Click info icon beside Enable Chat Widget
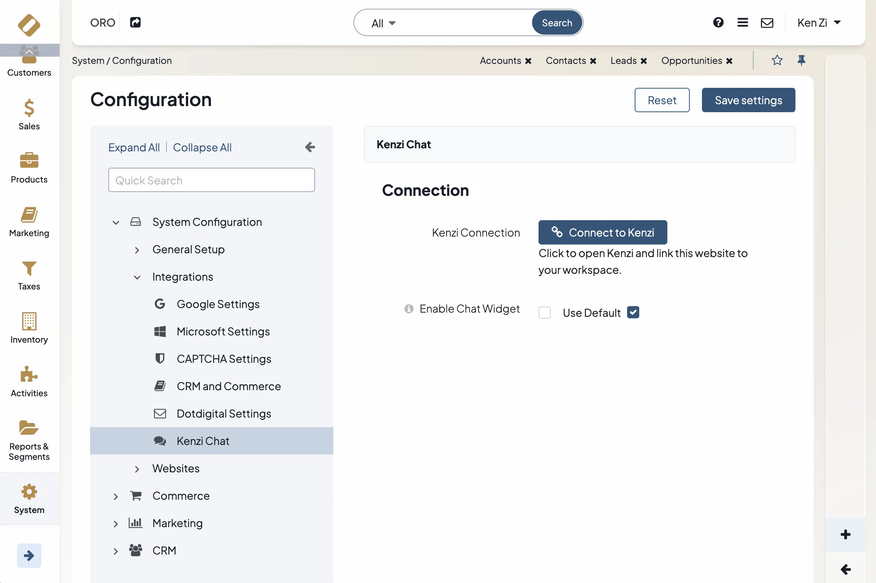This screenshot has height=583, width=876. 409,308
